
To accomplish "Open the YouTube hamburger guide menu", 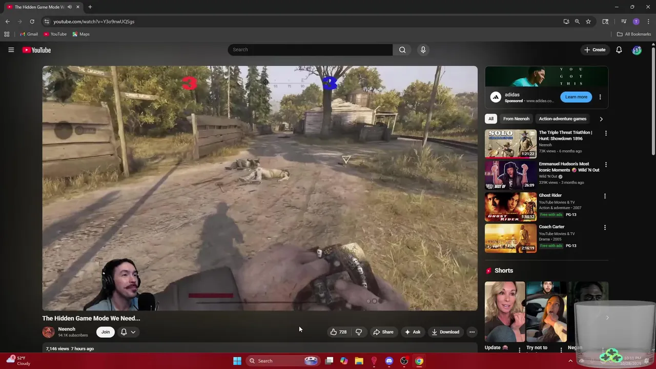I will 11,50.
